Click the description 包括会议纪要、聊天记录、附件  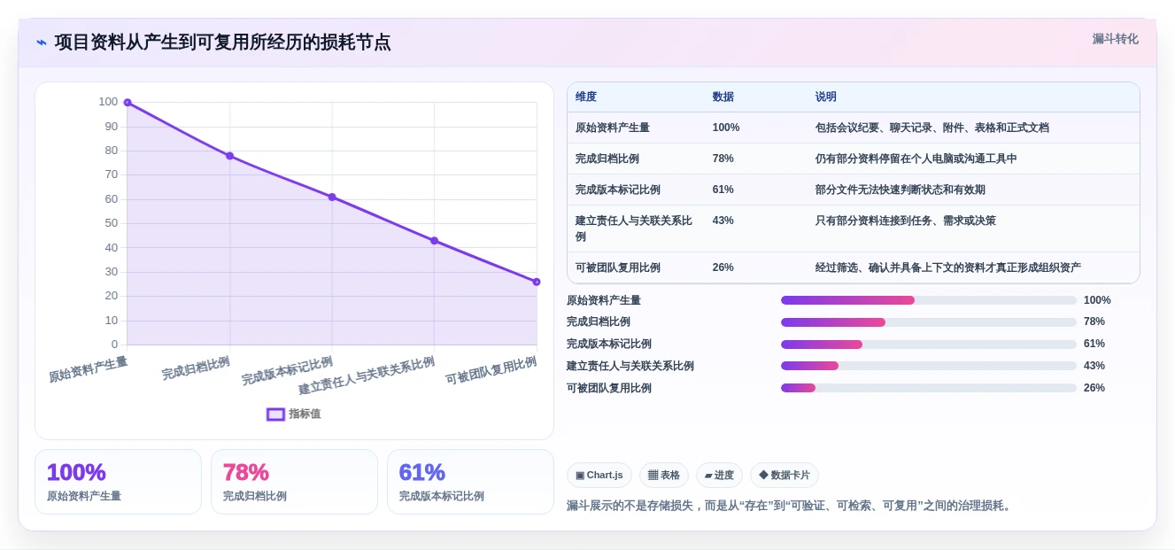point(932,128)
